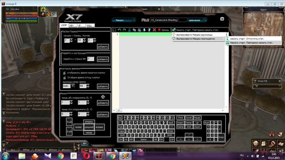Click the File name input field
Viewport: 285px width, 160px height.
coord(168,20)
